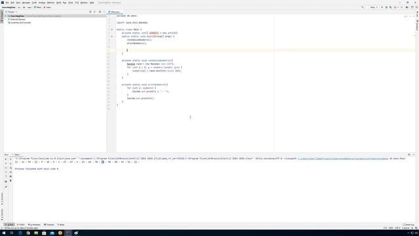Click the inspection warnings indicator in editor corner
419x236 pixels.
(406, 16)
